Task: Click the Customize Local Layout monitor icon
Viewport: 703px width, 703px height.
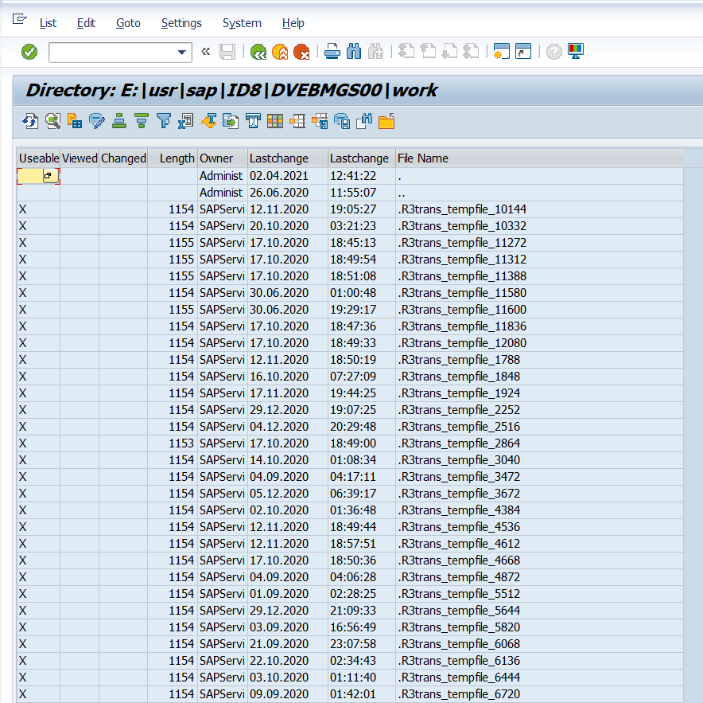Action: 576,52
